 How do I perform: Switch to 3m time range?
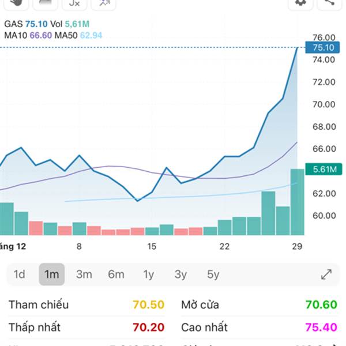(84, 274)
